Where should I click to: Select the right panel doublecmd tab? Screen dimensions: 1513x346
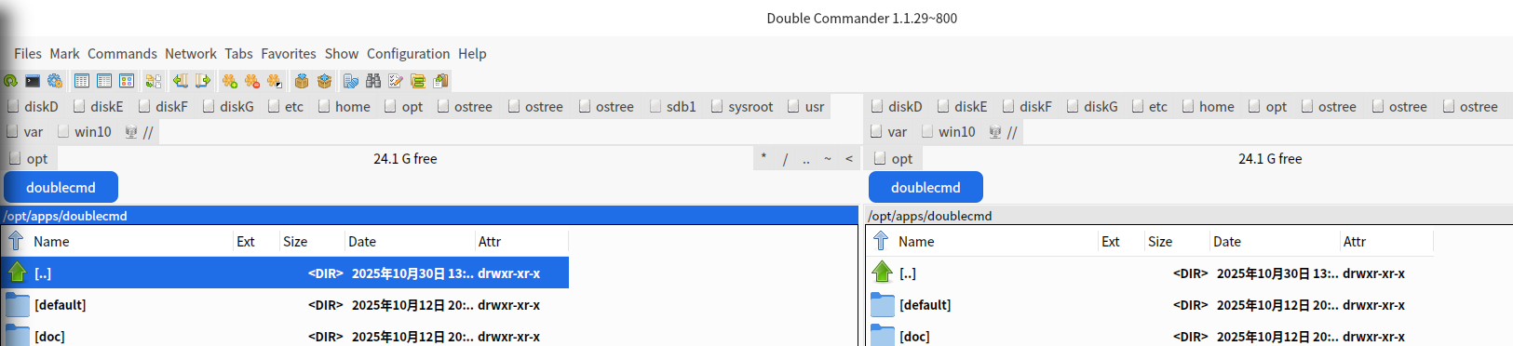click(x=925, y=187)
